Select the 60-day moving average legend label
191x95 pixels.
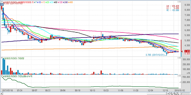click(56, 2)
